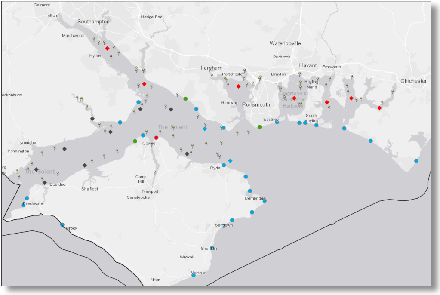The image size is (440, 295).
Task: Click the red diamond marker nearest Chichester
Action: coord(379,108)
